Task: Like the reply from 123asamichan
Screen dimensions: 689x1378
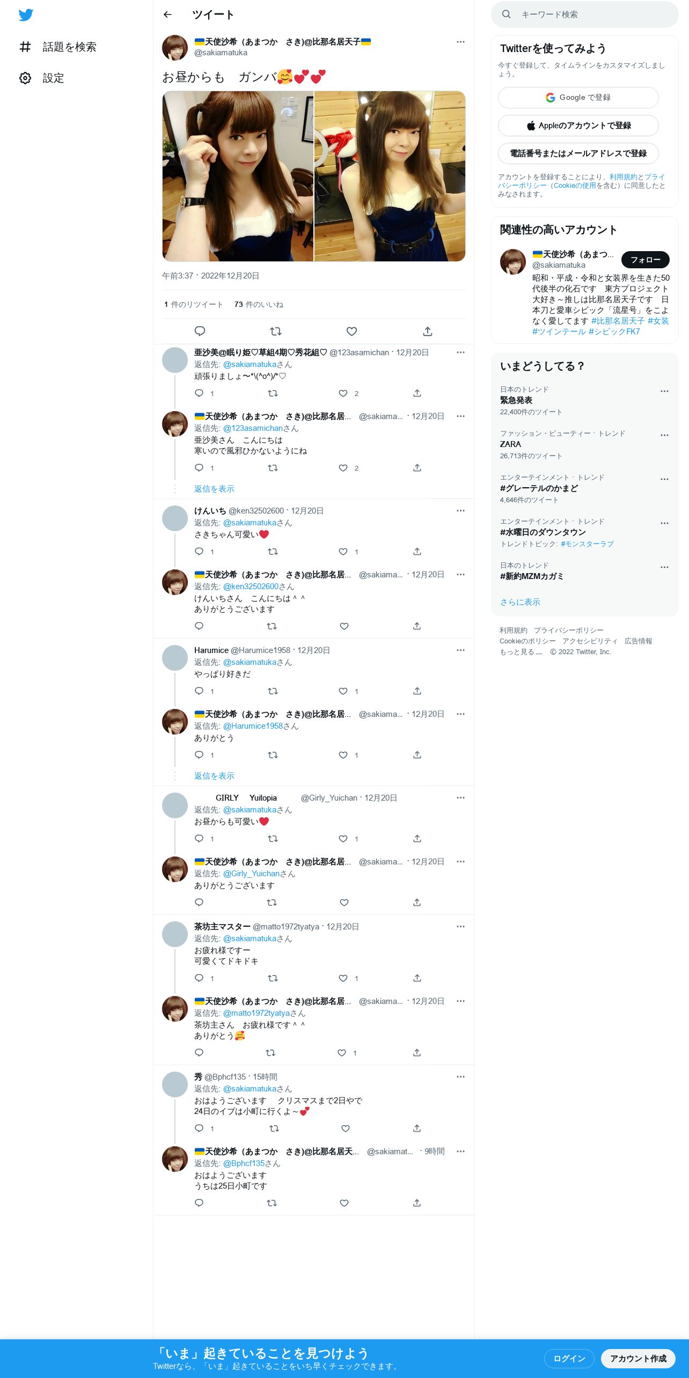Action: click(343, 393)
